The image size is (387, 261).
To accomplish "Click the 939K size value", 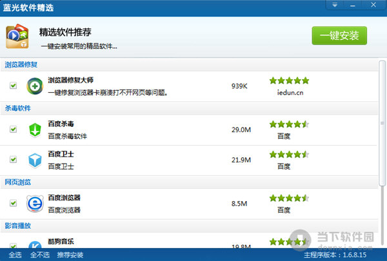I will click(x=239, y=86).
